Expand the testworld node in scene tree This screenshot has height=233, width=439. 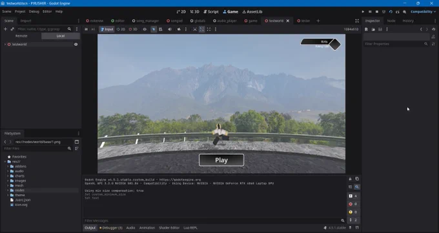coord(5,45)
